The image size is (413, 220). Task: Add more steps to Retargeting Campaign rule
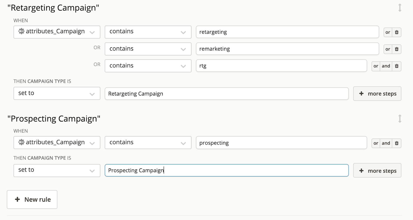coord(377,93)
